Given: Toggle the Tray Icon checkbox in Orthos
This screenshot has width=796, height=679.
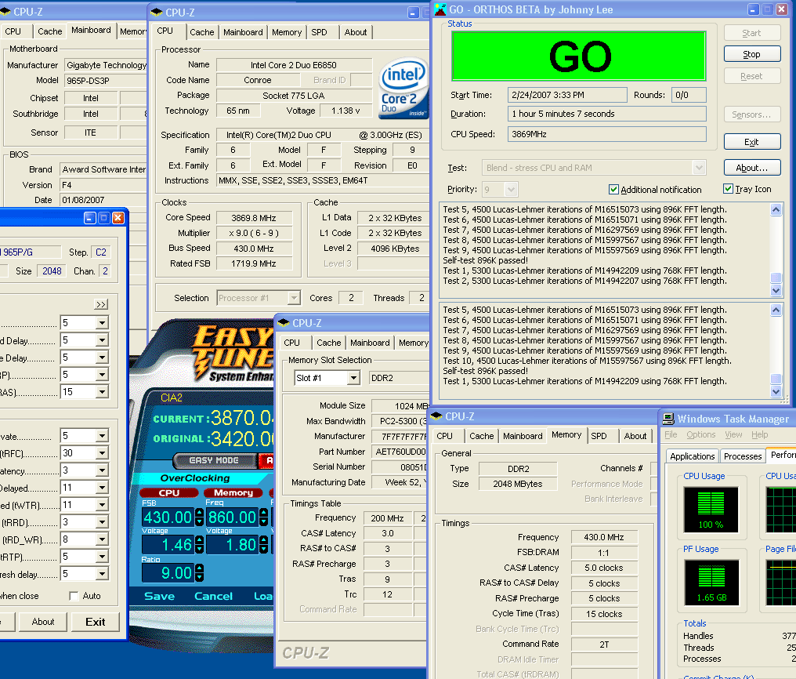Looking at the screenshot, I should coord(728,190).
